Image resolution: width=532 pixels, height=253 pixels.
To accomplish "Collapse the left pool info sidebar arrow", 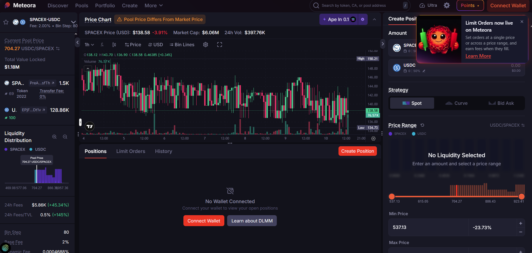I will 77,43.
